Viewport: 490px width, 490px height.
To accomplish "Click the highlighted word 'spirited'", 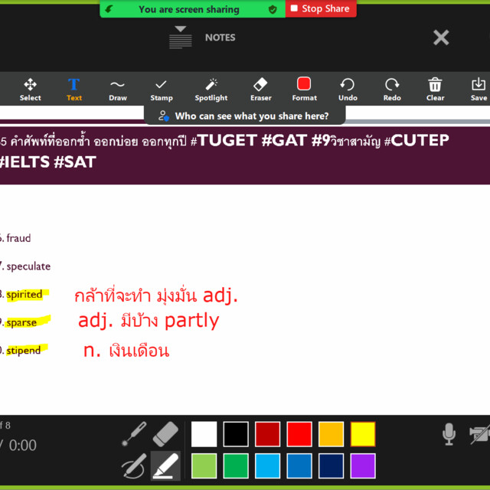I will pos(24,294).
